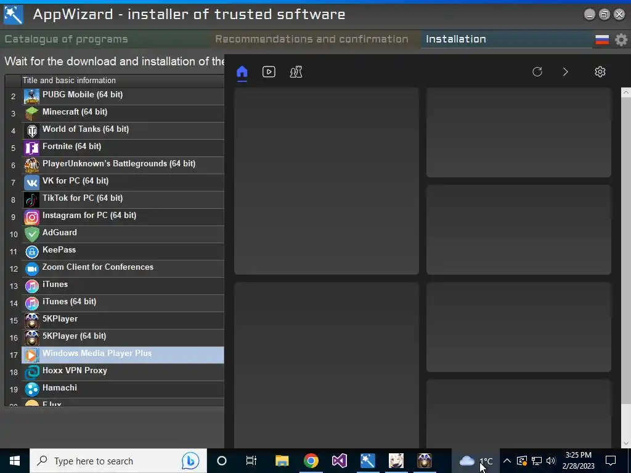Image resolution: width=631 pixels, height=473 pixels.
Task: Click the TikTok logo icon
Action: (32, 200)
